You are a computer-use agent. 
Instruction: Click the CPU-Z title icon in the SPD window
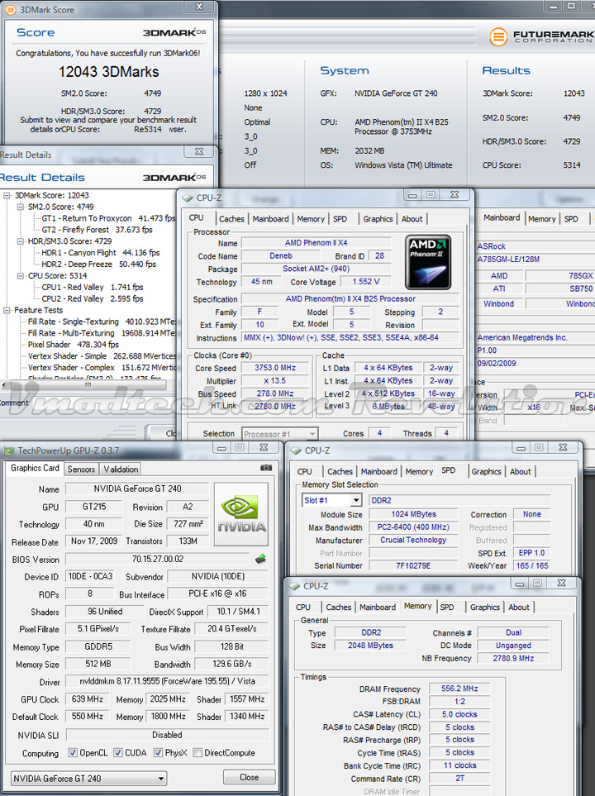point(296,450)
